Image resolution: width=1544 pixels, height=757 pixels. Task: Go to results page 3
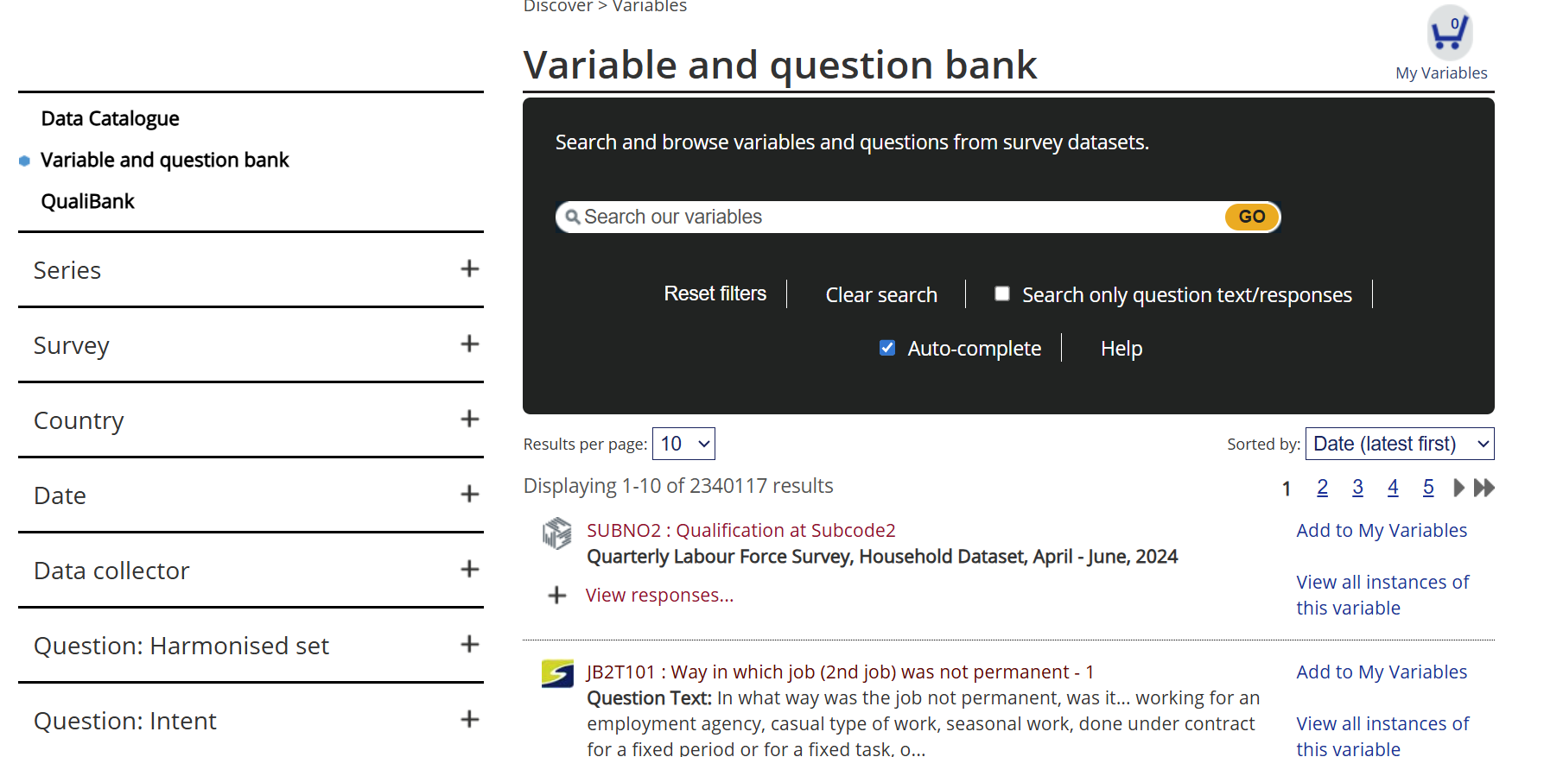(1357, 488)
